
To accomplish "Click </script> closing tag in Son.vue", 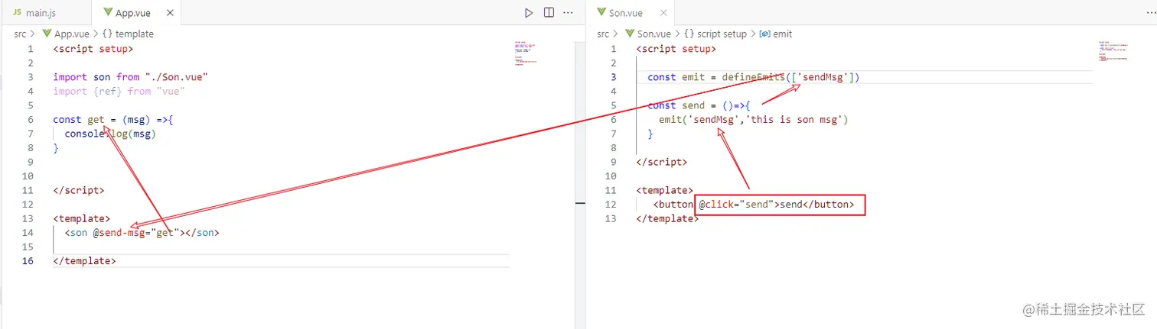I will [662, 162].
